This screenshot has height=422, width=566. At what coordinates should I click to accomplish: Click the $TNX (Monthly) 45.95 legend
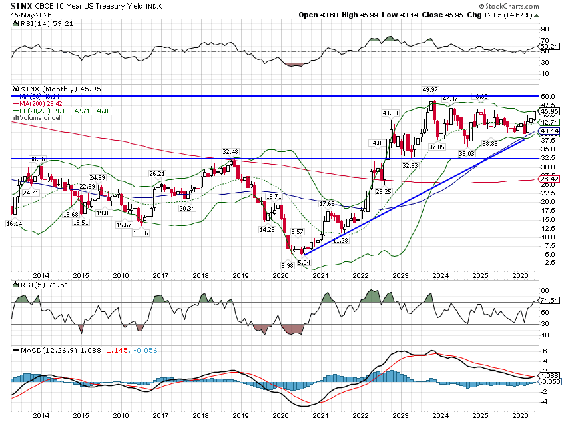[x=61, y=89]
